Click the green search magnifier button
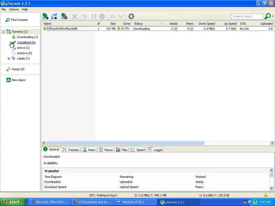 pos(267,16)
